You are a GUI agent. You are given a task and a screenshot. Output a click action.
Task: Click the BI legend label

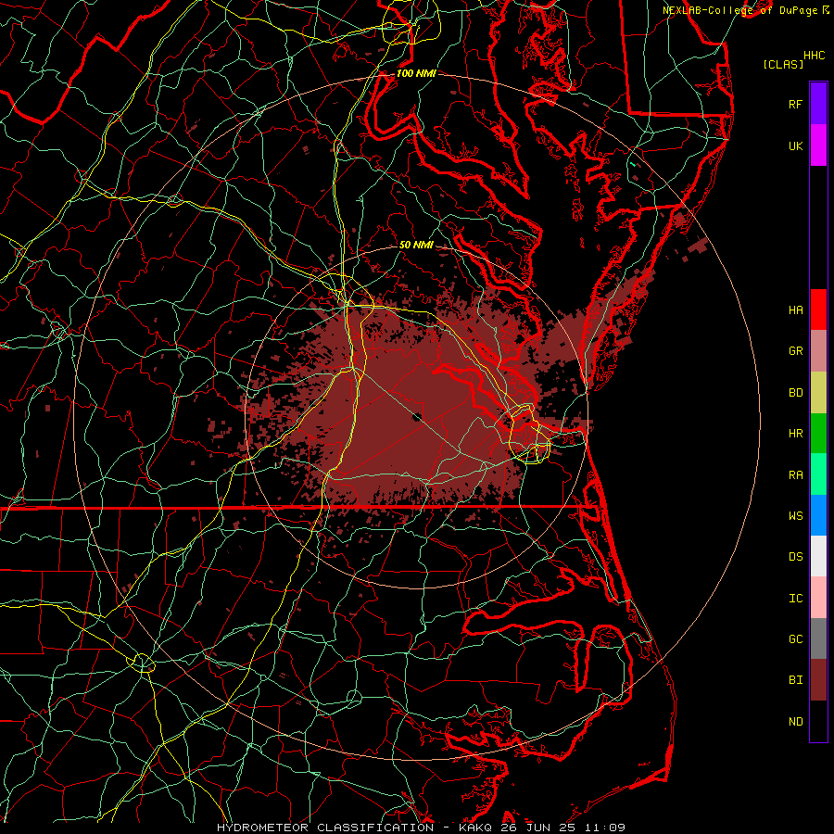pos(796,680)
